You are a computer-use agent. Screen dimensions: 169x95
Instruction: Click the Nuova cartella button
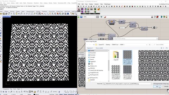point(99,48)
